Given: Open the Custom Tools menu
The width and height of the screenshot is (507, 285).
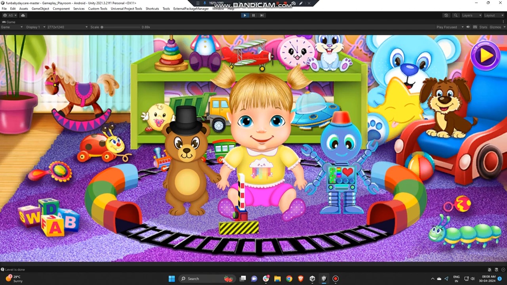Looking at the screenshot, I should pos(97,9).
